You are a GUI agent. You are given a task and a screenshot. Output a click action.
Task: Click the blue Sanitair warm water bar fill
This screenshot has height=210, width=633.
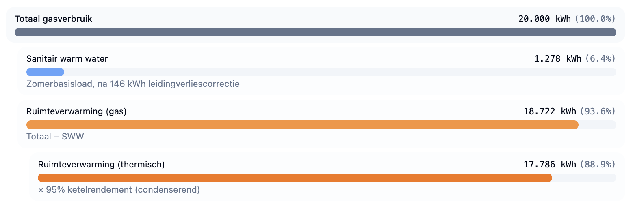(45, 72)
